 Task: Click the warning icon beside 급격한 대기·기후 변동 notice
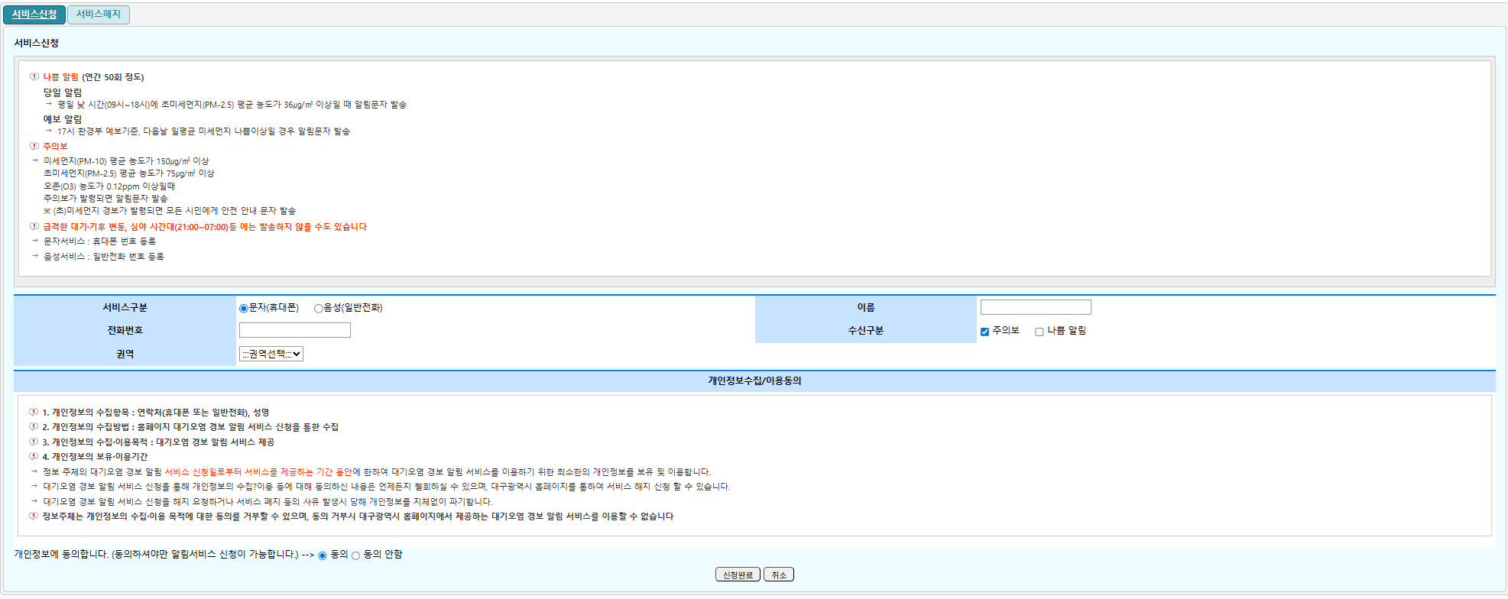point(34,226)
